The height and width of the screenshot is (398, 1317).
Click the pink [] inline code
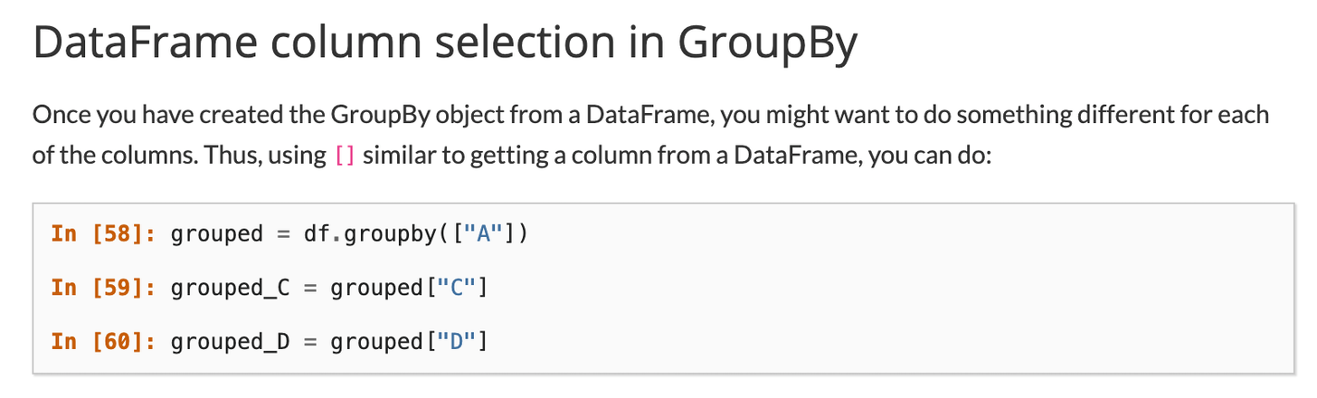point(345,156)
